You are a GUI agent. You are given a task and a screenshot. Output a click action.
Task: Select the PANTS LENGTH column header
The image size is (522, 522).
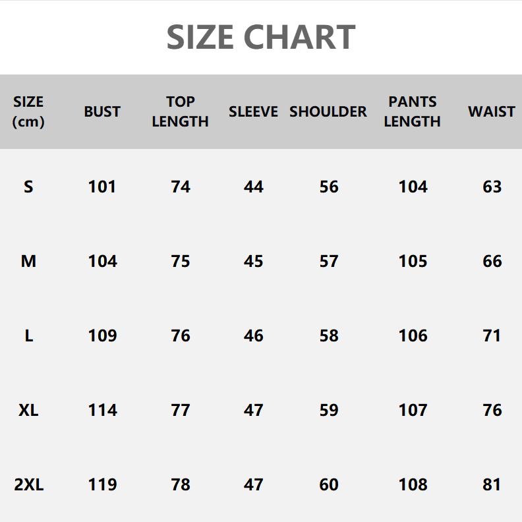click(x=413, y=111)
